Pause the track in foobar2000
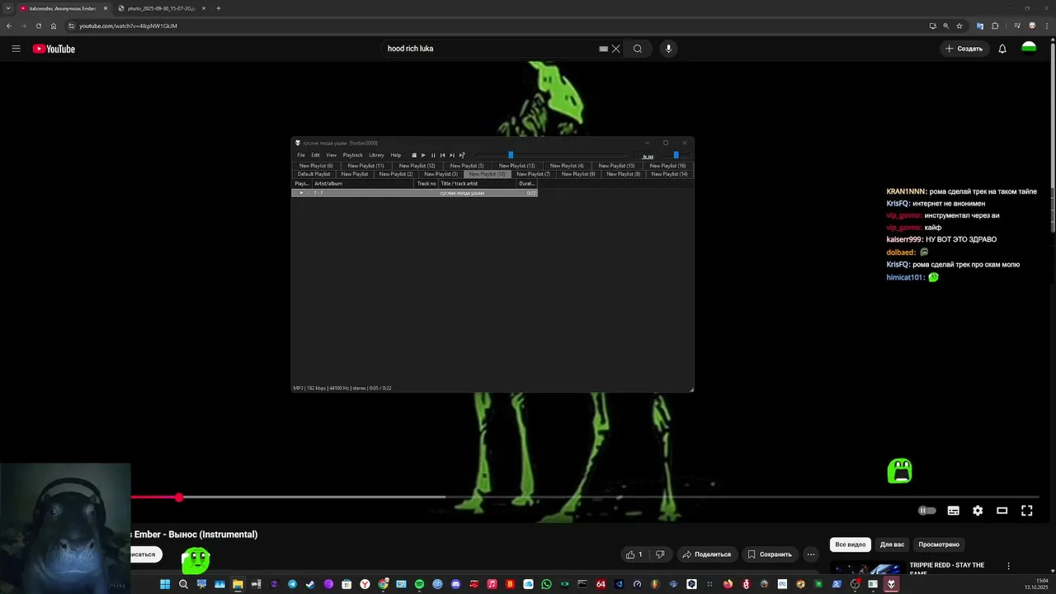The width and height of the screenshot is (1056, 594). coord(433,155)
